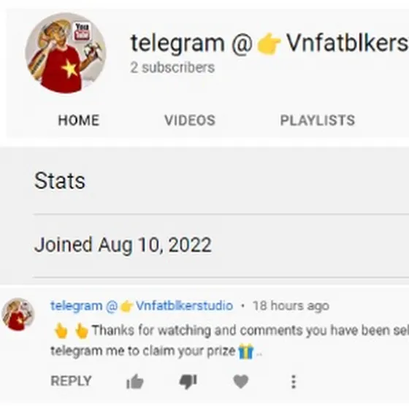Viewport: 409px width, 409px height.
Task: Click the REPLY button under the comment
Action: (x=71, y=381)
